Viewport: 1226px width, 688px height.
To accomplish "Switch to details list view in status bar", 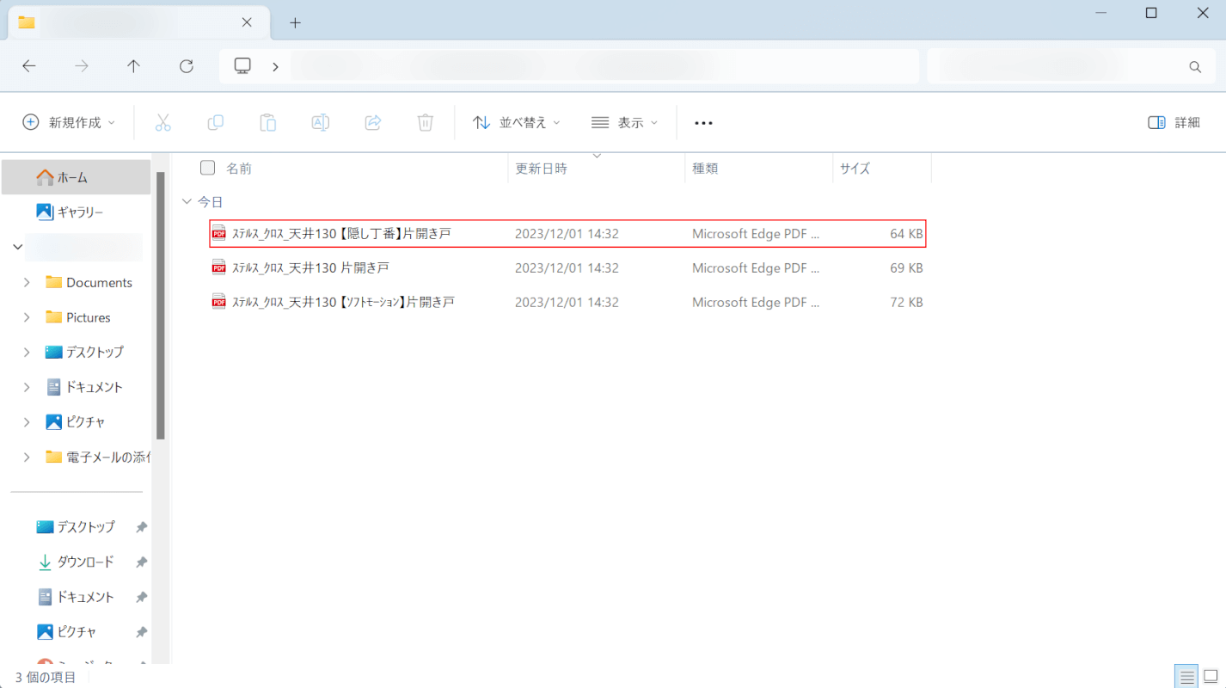I will pos(1187,677).
